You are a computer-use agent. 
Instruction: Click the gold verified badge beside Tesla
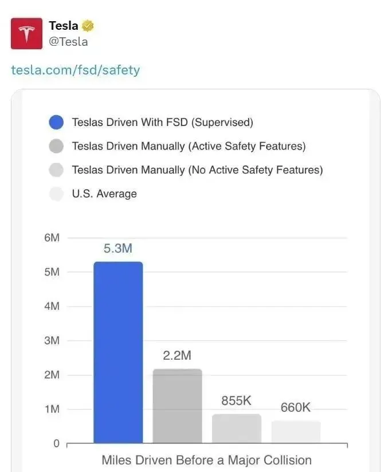coord(88,26)
